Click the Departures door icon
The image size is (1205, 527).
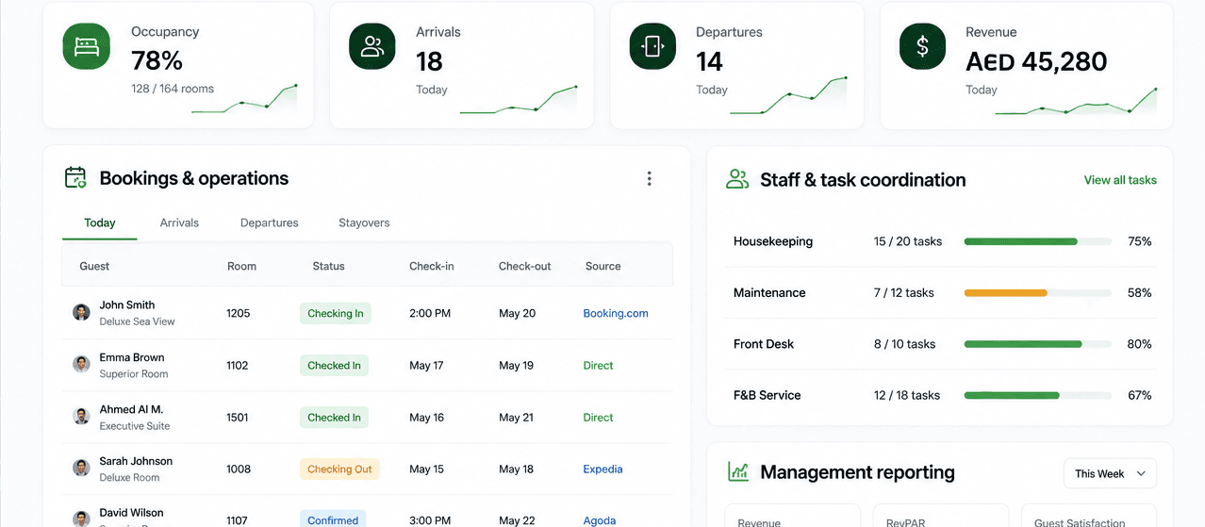pos(653,46)
